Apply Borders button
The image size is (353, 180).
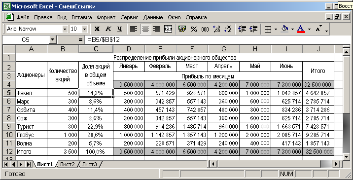coord(268,29)
